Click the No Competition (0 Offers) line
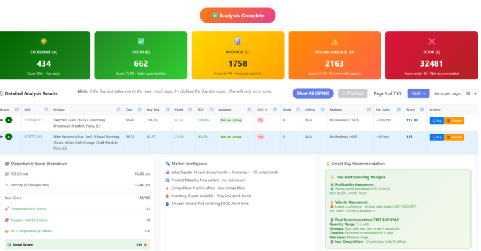Viewport: 481px width, 251px height. (77, 231)
